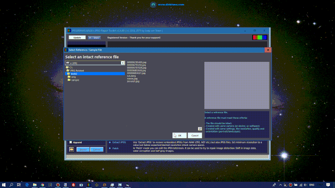Image resolution: width=335 pixels, height=188 pixels.
Task: Select file out.jpeg
Action: click(x=131, y=76)
